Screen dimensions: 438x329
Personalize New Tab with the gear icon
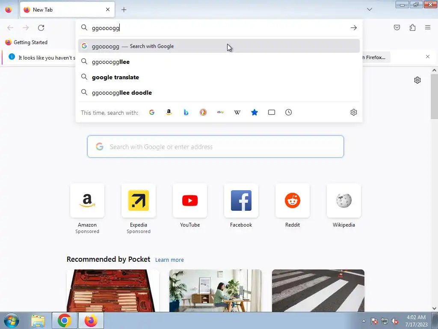[417, 80]
